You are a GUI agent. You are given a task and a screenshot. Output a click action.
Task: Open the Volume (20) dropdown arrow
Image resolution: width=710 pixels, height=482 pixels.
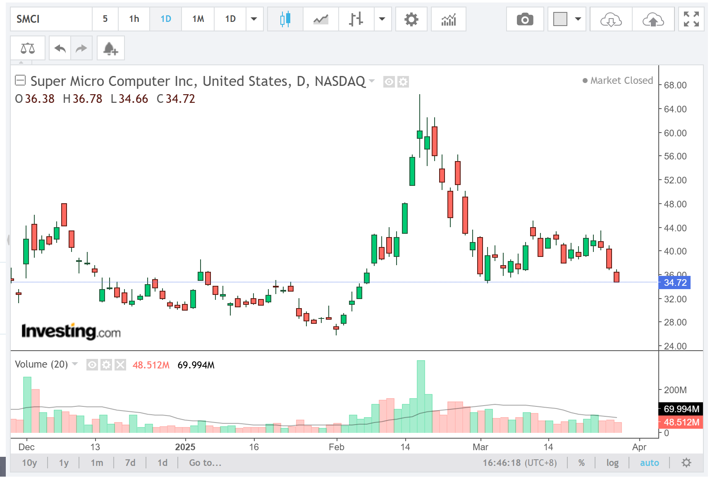pos(75,364)
